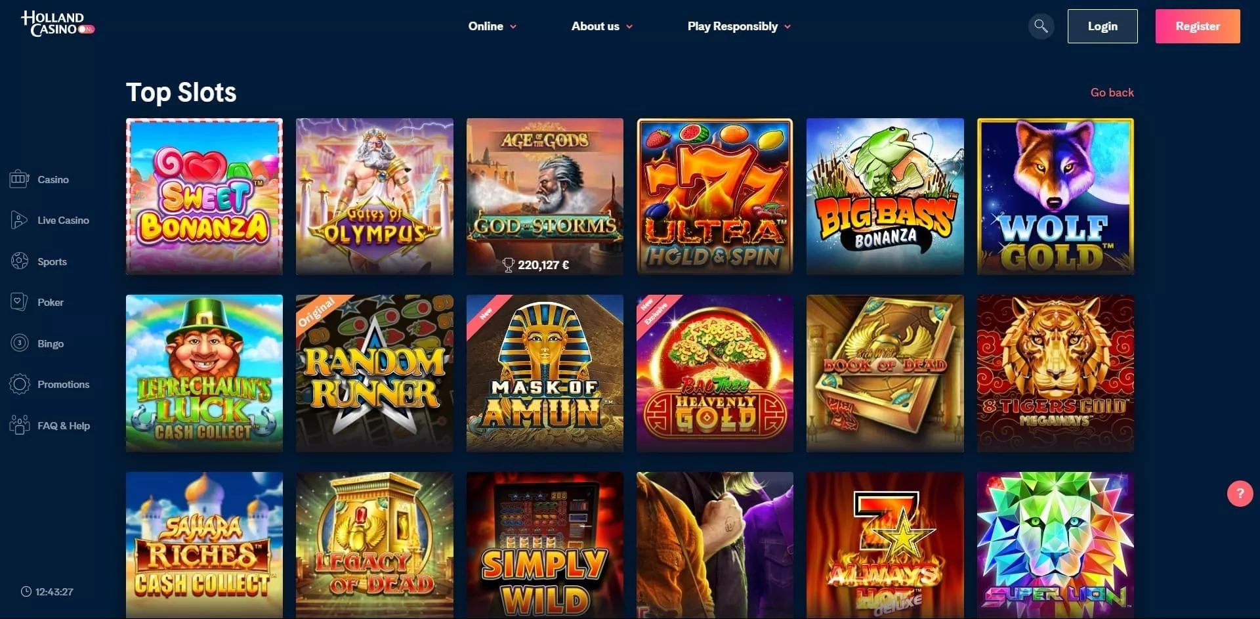Launch the Wolf Gold slot thumbnail
Image resolution: width=1260 pixels, height=619 pixels.
(x=1055, y=196)
